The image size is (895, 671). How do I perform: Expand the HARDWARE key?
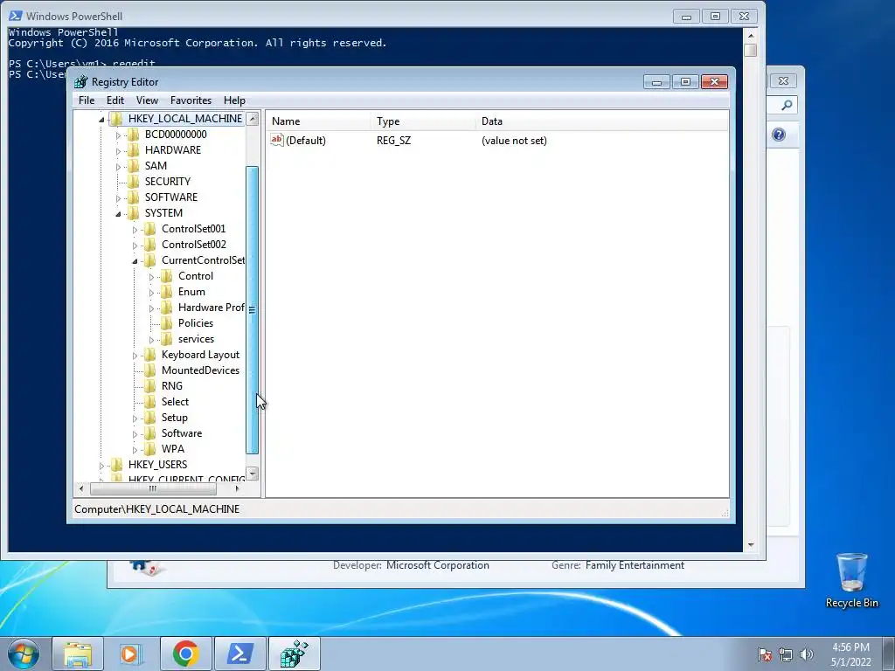point(118,151)
